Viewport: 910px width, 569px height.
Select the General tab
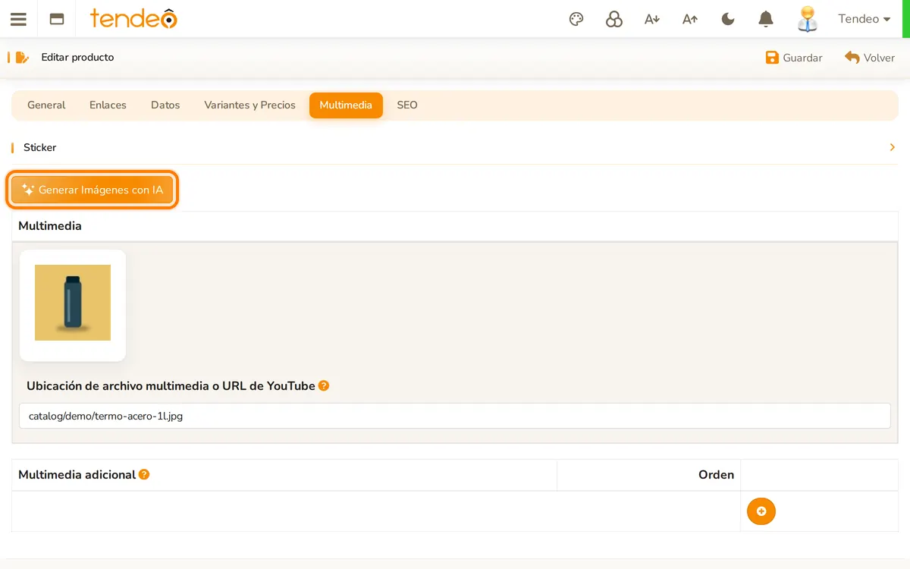46,105
